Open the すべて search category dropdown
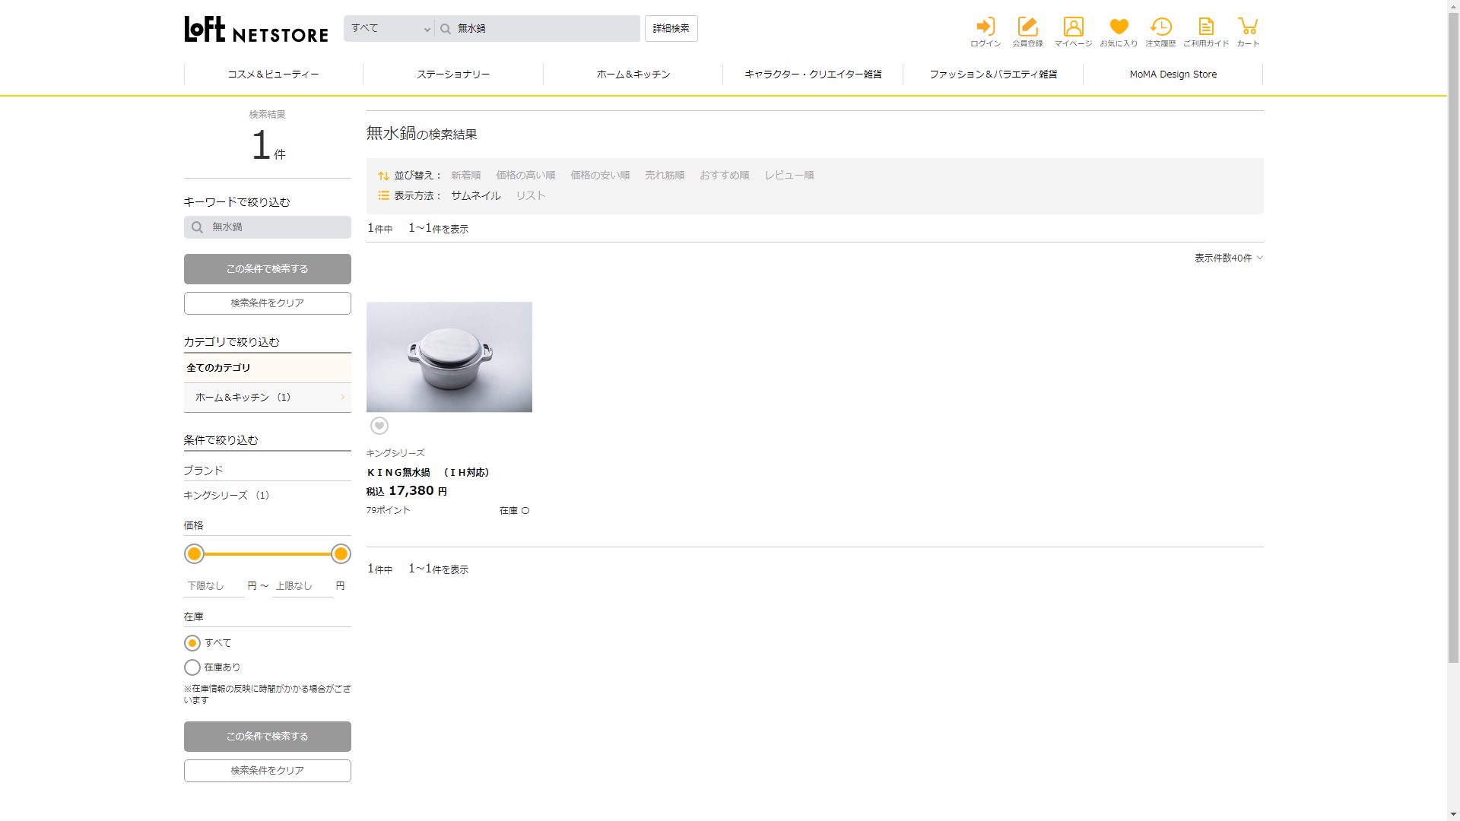 pyautogui.click(x=389, y=28)
